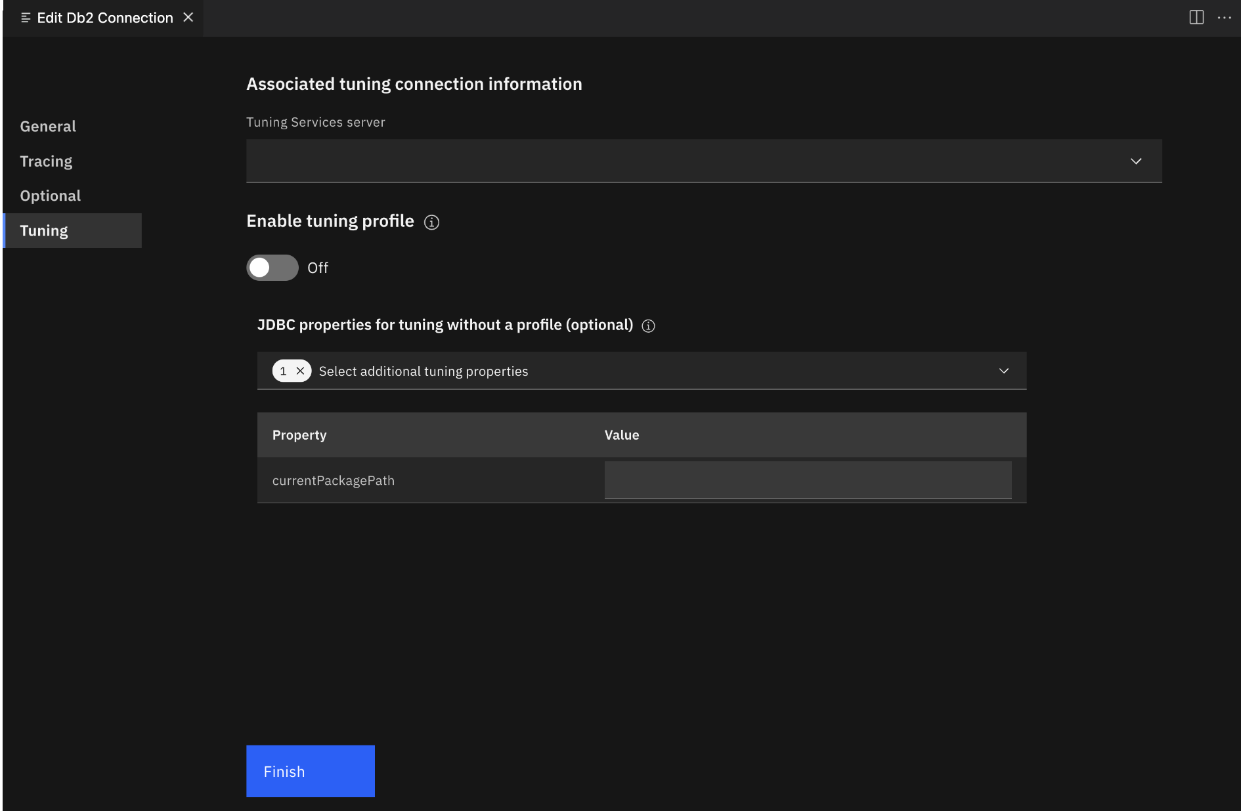Click the list icon on the editor tab

point(26,18)
